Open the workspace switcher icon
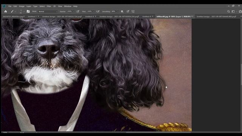The height and width of the screenshot is (136, 242). (234, 11)
